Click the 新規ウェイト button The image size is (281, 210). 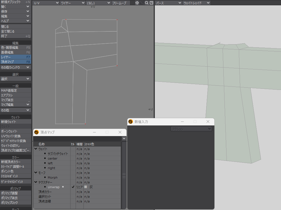click(x=15, y=122)
